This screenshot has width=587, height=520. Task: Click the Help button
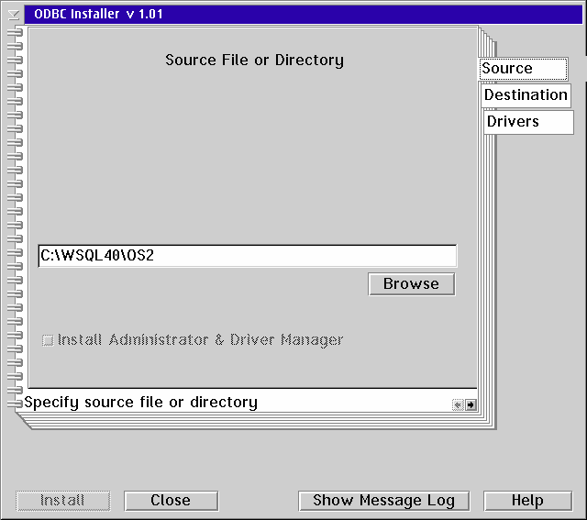527,501
